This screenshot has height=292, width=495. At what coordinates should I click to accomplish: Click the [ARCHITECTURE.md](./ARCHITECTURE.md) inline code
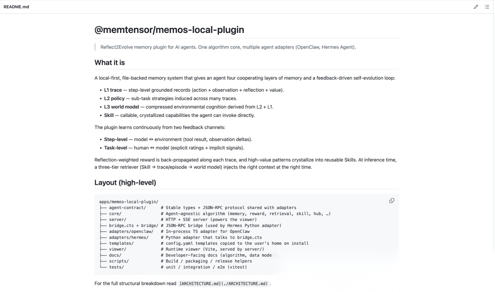[x=224, y=283]
